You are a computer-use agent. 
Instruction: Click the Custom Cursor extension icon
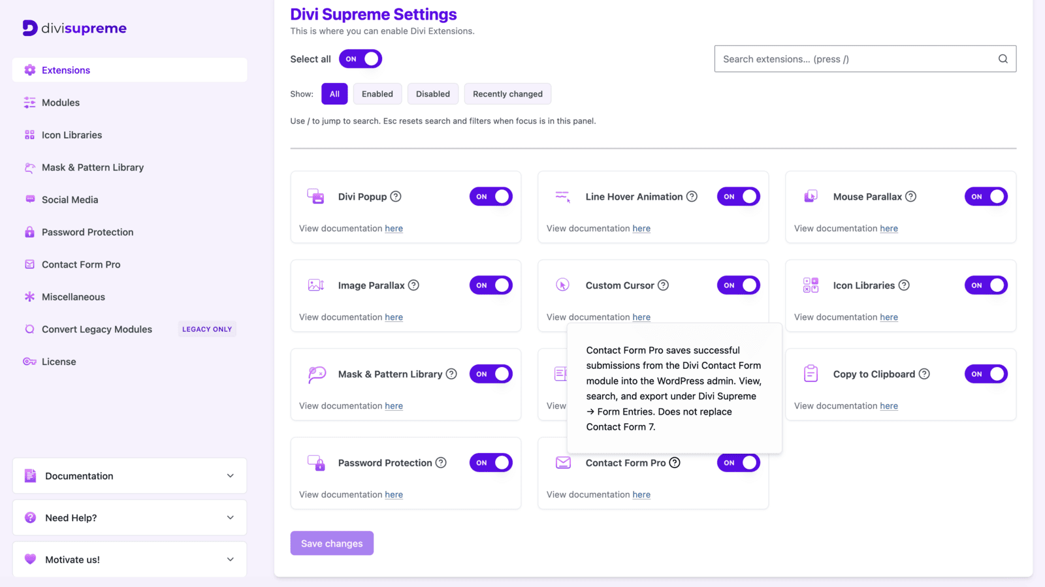pos(563,285)
